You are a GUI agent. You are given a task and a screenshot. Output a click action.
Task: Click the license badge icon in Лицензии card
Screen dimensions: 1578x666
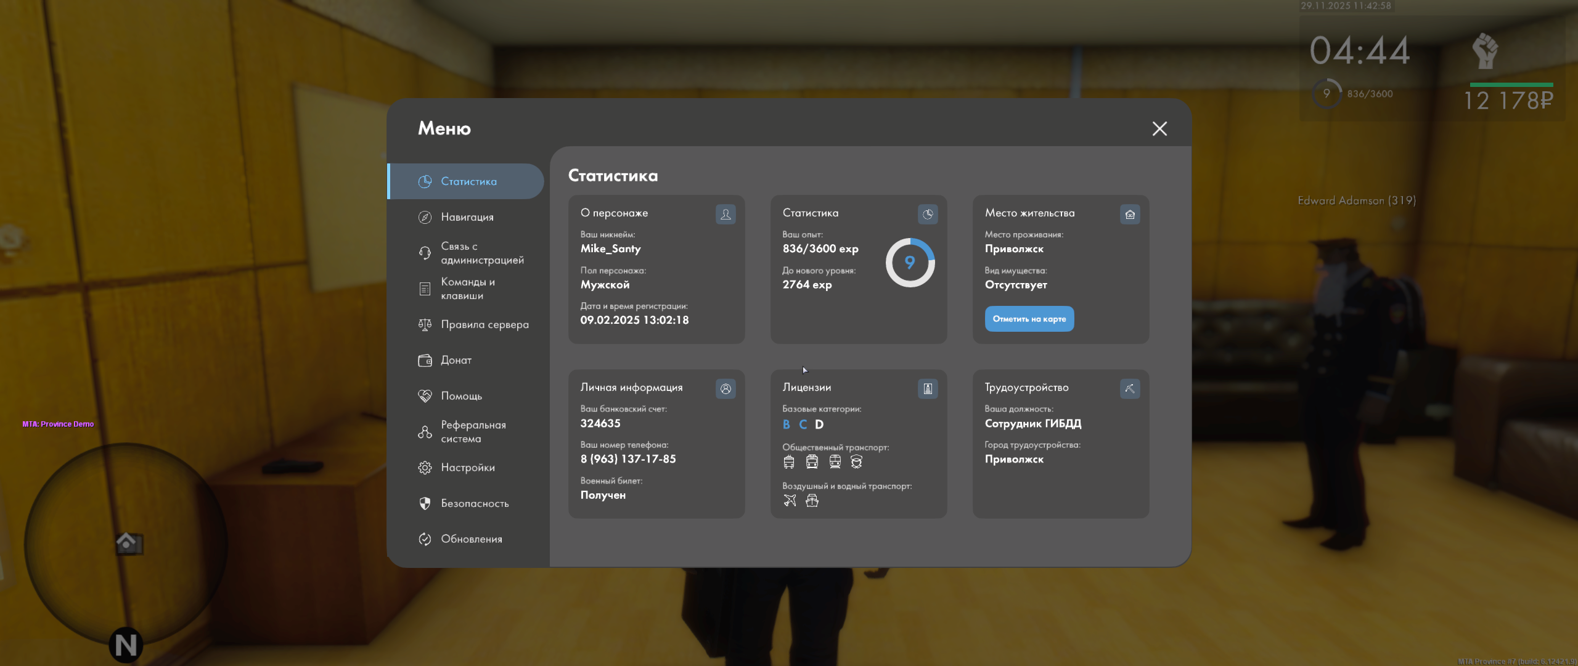point(928,388)
